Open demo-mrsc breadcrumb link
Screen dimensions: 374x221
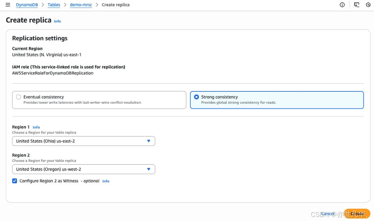pos(81,5)
